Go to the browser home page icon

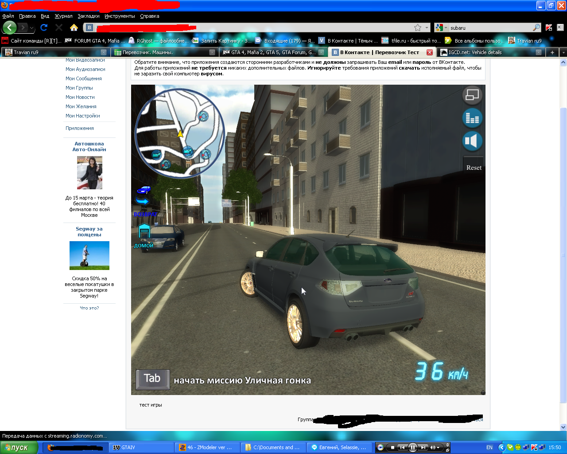[74, 27]
